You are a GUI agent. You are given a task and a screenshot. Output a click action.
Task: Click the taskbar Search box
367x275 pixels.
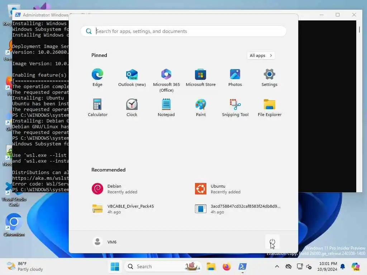[x=163, y=266]
